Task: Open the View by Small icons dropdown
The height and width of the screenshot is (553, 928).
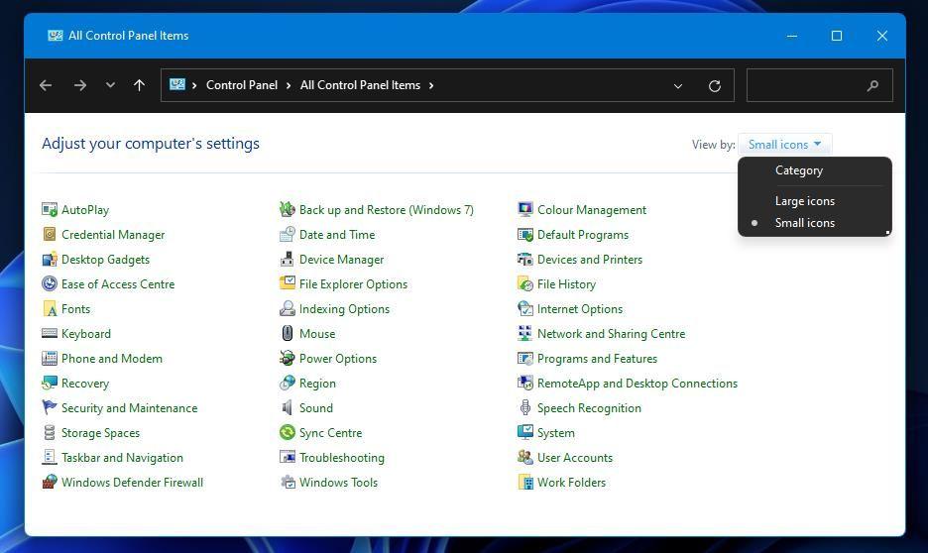Action: pyautogui.click(x=784, y=145)
